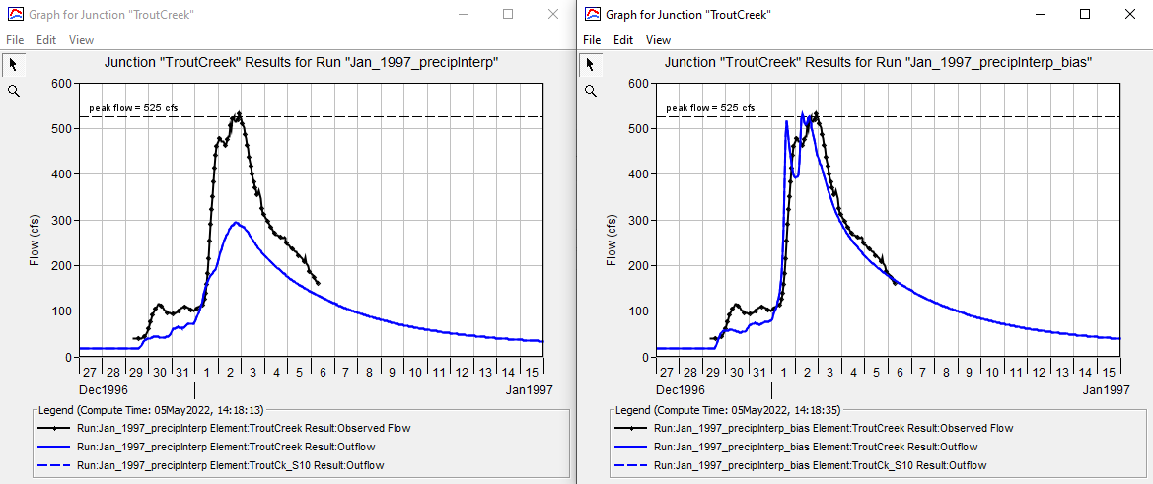Viewport: 1153px width, 484px height.
Task: Click the 300 y-axis value in right chart
Action: click(637, 221)
